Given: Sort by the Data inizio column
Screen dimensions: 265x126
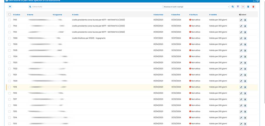Looking at the screenshot, I should pyautogui.click(x=158, y=14).
